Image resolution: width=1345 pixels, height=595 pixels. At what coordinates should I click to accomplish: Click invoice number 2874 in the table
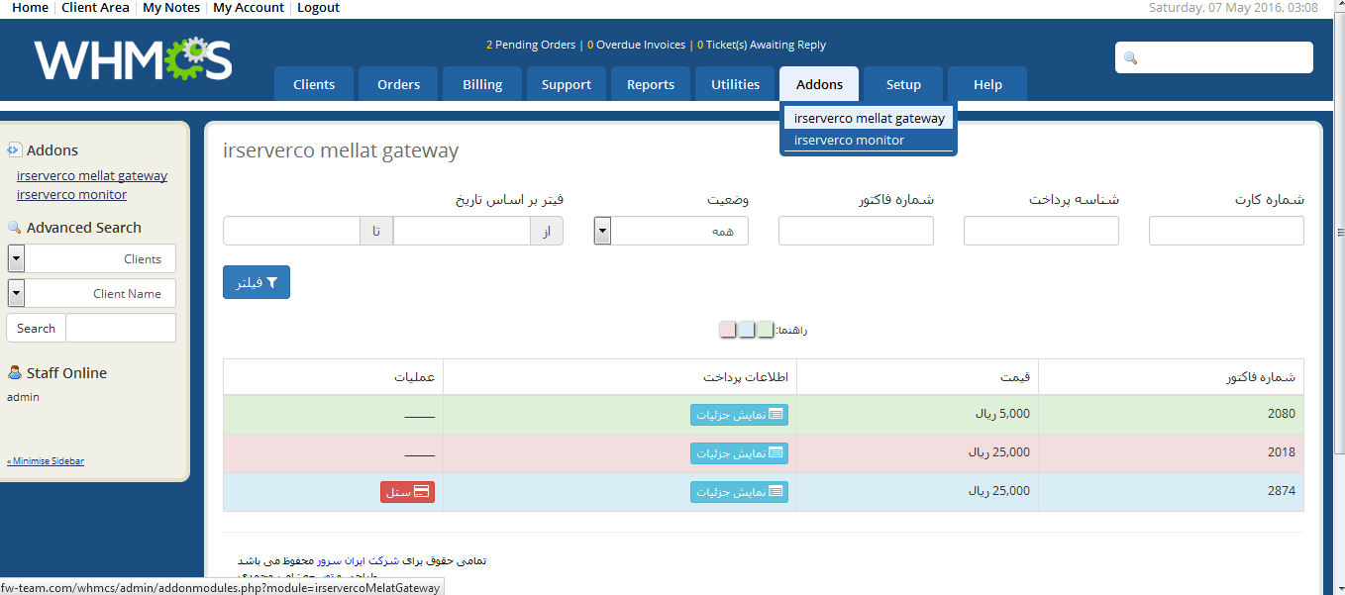[1282, 491]
